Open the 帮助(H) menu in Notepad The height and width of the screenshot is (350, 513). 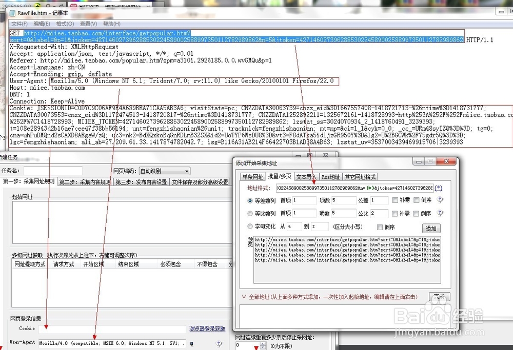coord(111,24)
